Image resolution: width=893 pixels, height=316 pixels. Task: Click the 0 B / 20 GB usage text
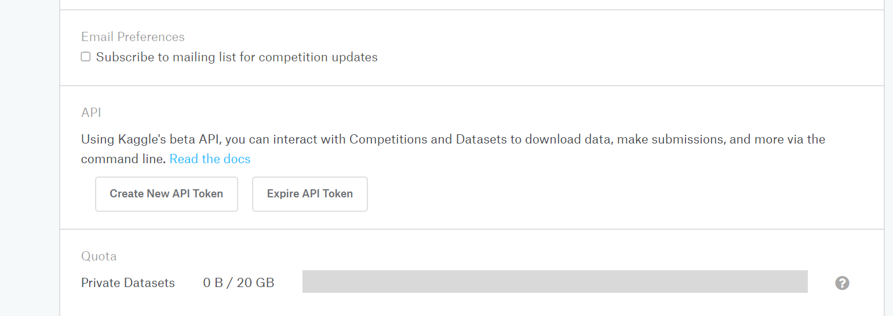tap(239, 283)
